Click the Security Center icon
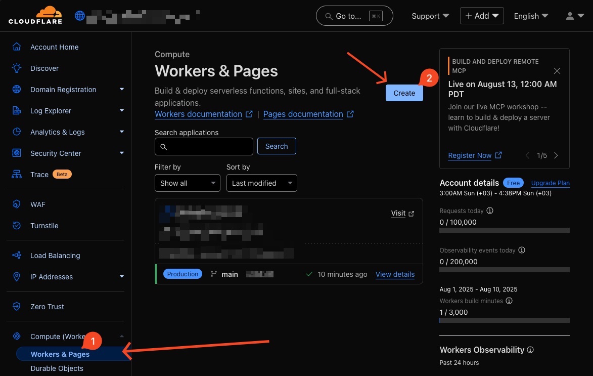The height and width of the screenshot is (376, 593). pos(17,153)
